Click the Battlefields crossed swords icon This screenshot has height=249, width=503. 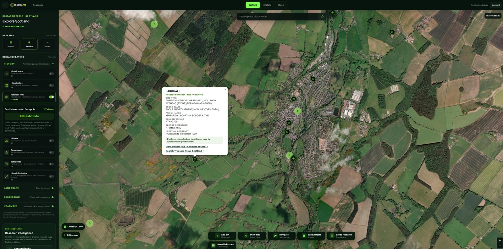point(7,164)
